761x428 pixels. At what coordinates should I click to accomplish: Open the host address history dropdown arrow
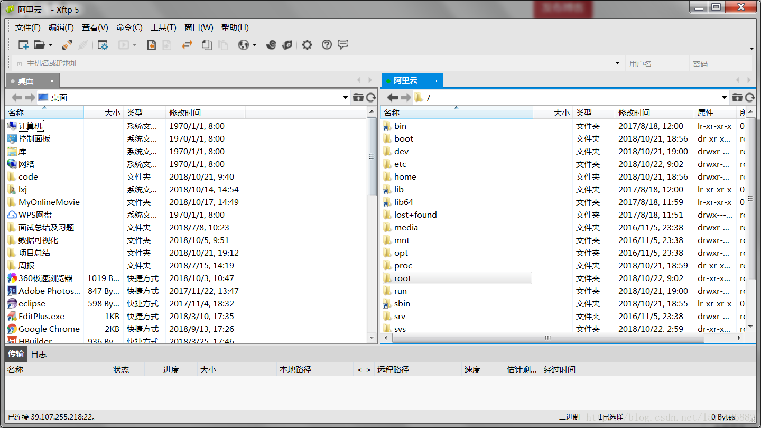click(x=617, y=63)
